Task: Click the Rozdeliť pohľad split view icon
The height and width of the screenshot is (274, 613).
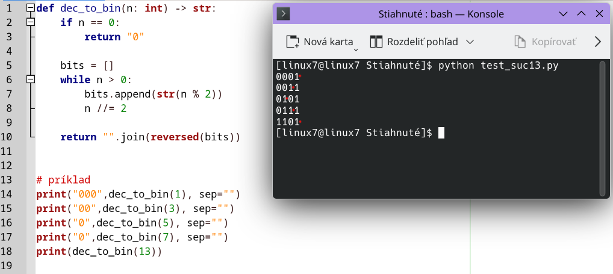Action: pyautogui.click(x=376, y=42)
